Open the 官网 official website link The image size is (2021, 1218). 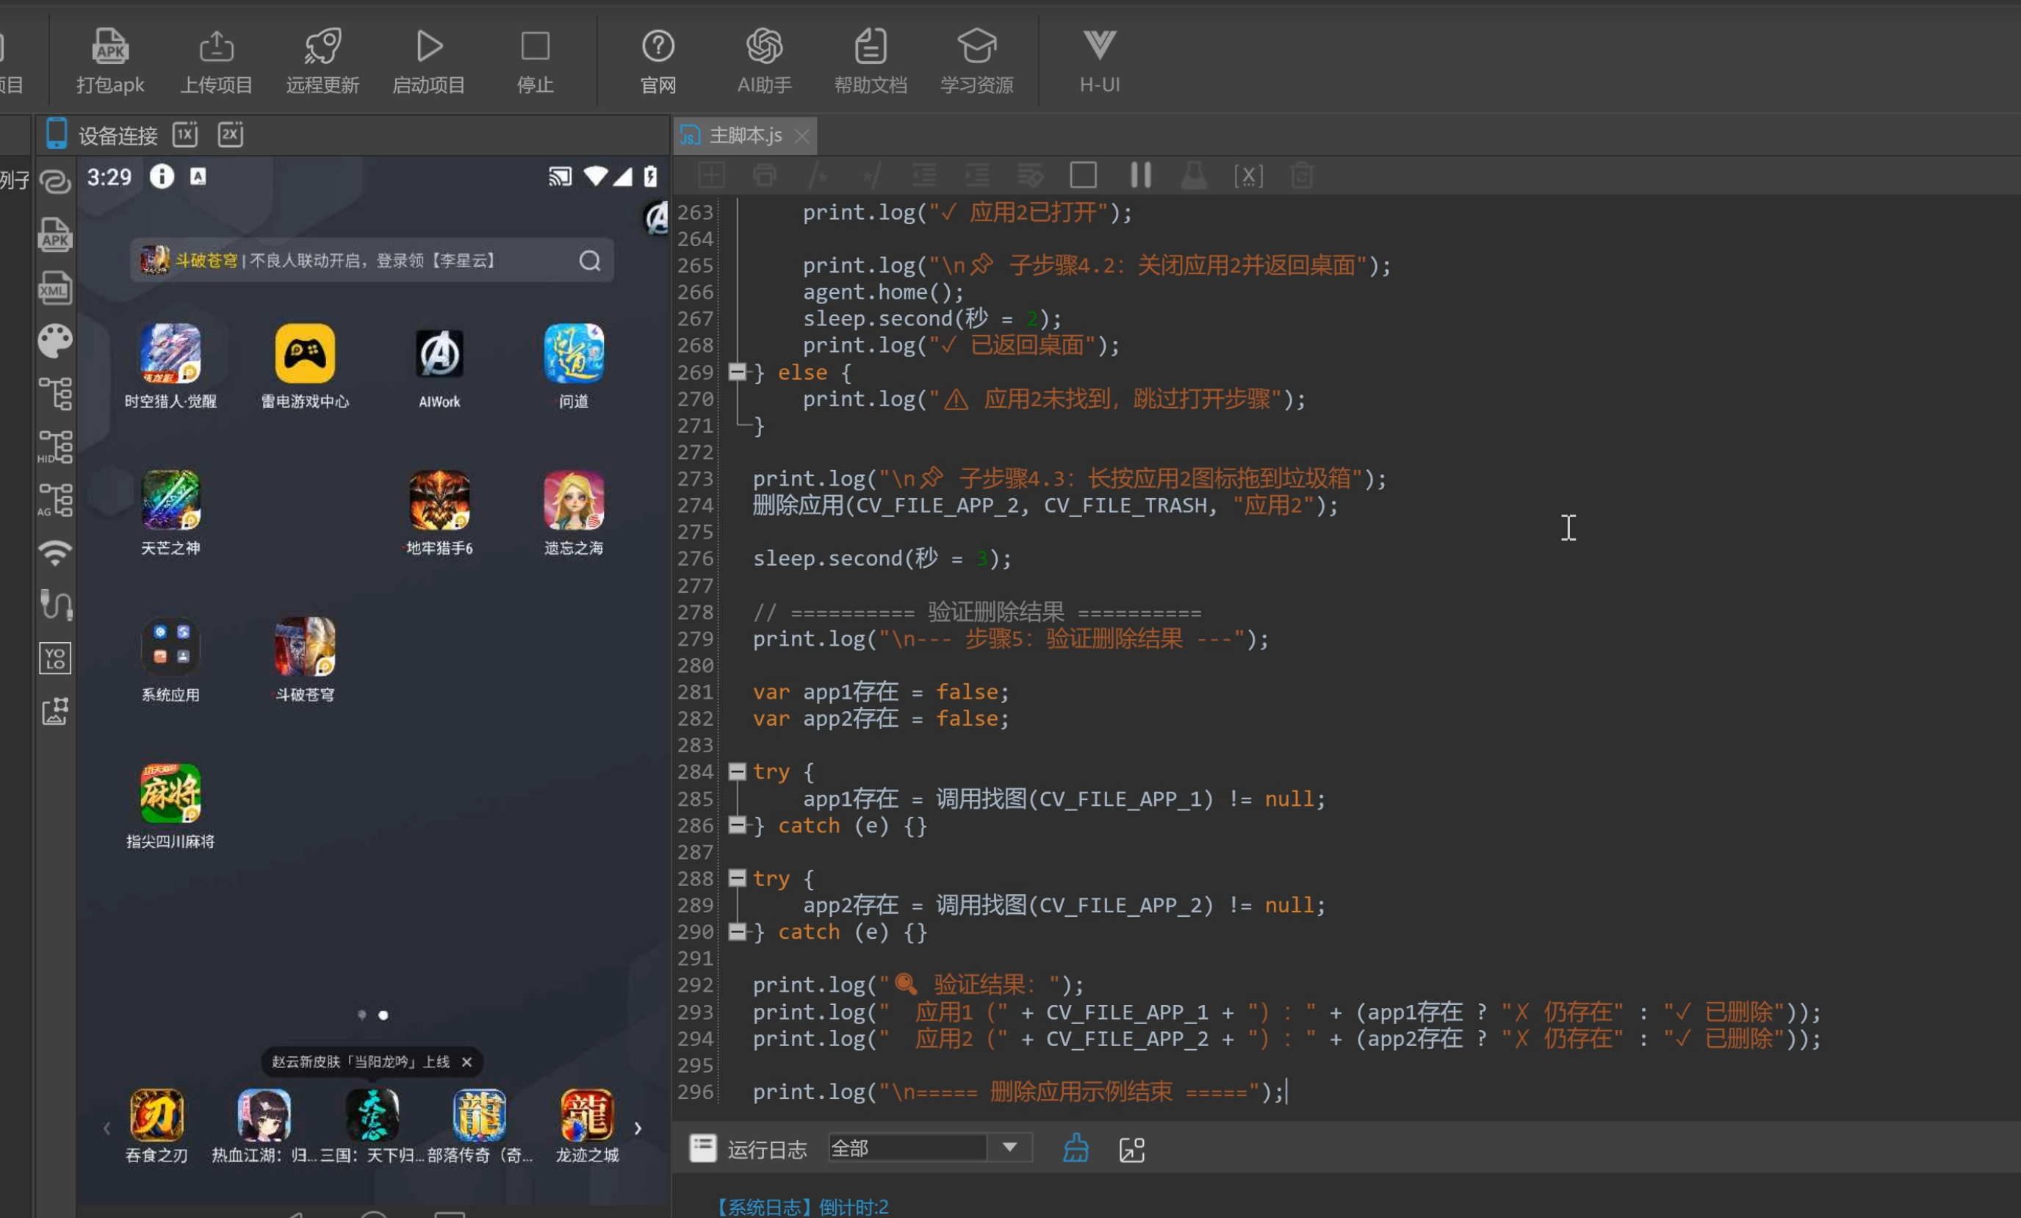click(658, 62)
